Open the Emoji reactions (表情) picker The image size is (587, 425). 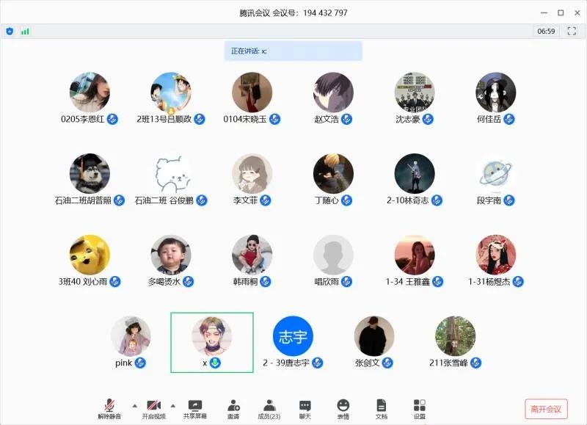(343, 406)
